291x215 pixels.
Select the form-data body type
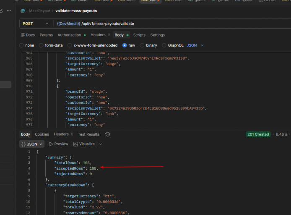(41, 45)
